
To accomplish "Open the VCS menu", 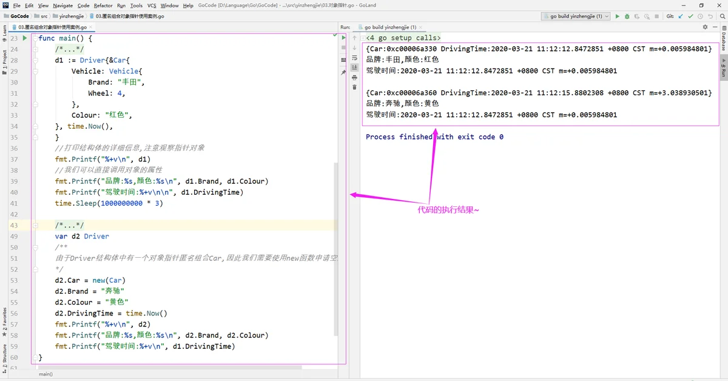I will pyautogui.click(x=152, y=5).
